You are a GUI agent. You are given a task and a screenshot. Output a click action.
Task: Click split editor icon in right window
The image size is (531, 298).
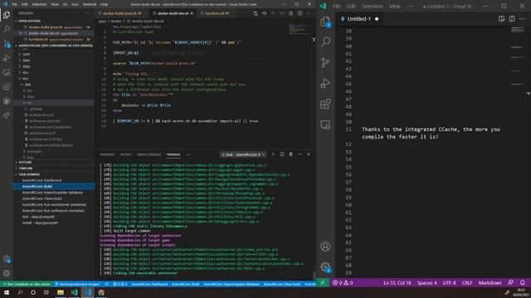[512, 19]
